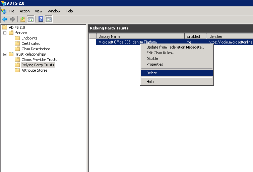Choose Update from Federation Metadata in context menu
253x172 pixels.
coord(177,47)
